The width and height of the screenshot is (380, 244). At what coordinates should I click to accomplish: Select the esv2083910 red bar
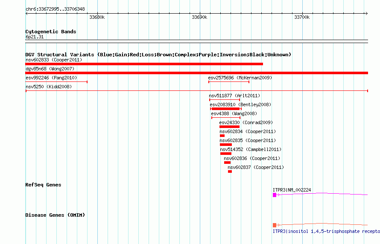point(226,109)
